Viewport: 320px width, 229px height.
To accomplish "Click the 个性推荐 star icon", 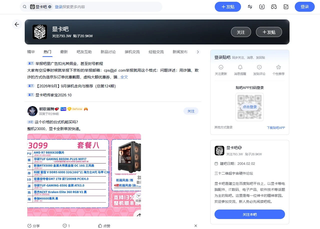I will pyautogui.click(x=278, y=67).
